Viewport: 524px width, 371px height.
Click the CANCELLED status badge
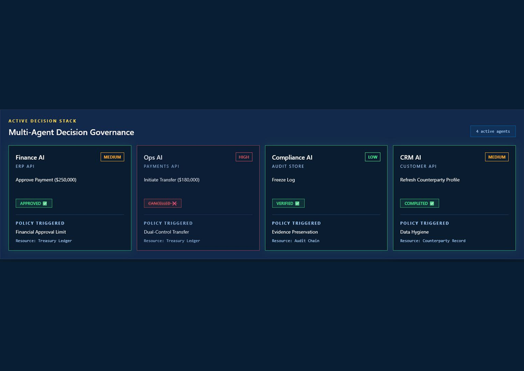tap(162, 203)
